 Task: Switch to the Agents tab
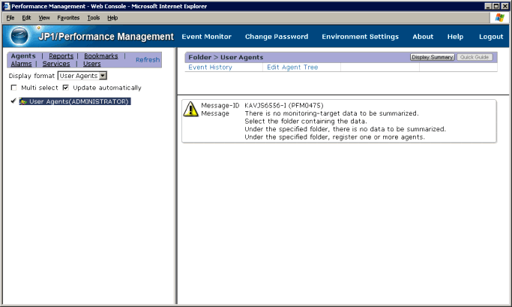(23, 56)
